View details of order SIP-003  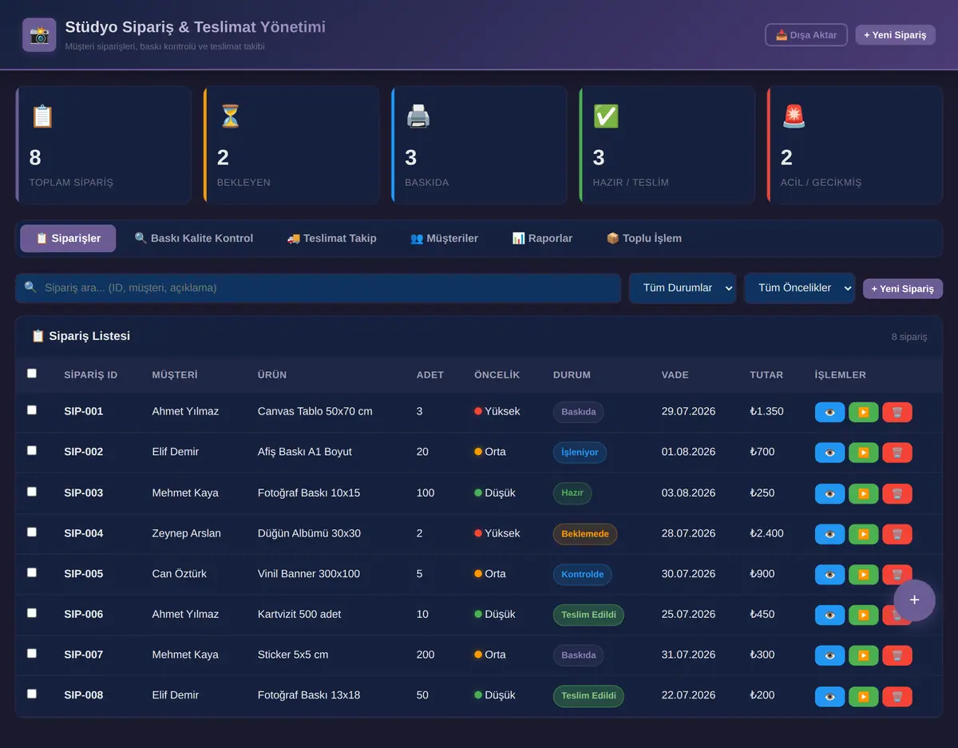pyautogui.click(x=829, y=493)
